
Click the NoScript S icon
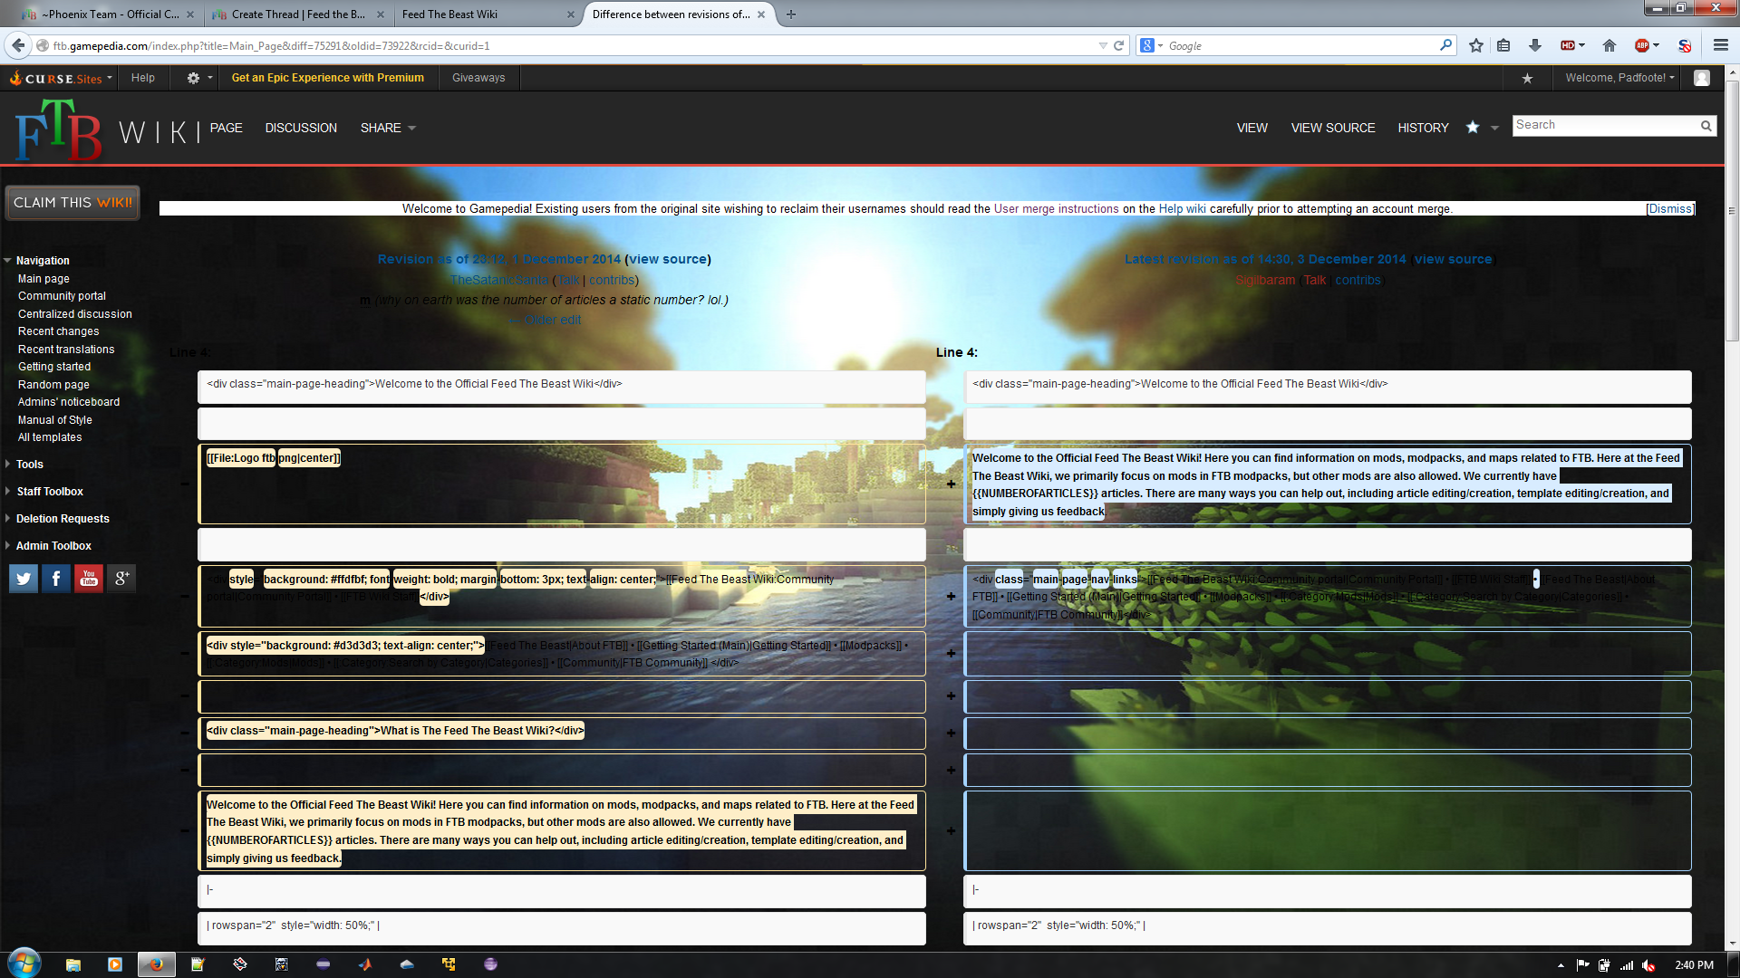pyautogui.click(x=1685, y=45)
